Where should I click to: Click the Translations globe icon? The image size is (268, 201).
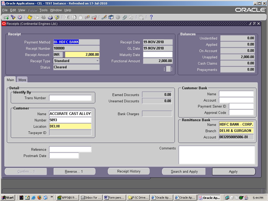click(118, 17)
